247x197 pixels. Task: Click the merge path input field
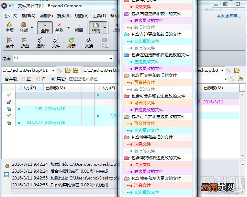93,79
